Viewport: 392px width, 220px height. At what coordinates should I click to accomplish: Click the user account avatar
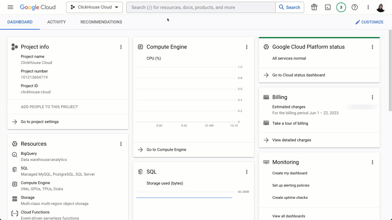381,7
